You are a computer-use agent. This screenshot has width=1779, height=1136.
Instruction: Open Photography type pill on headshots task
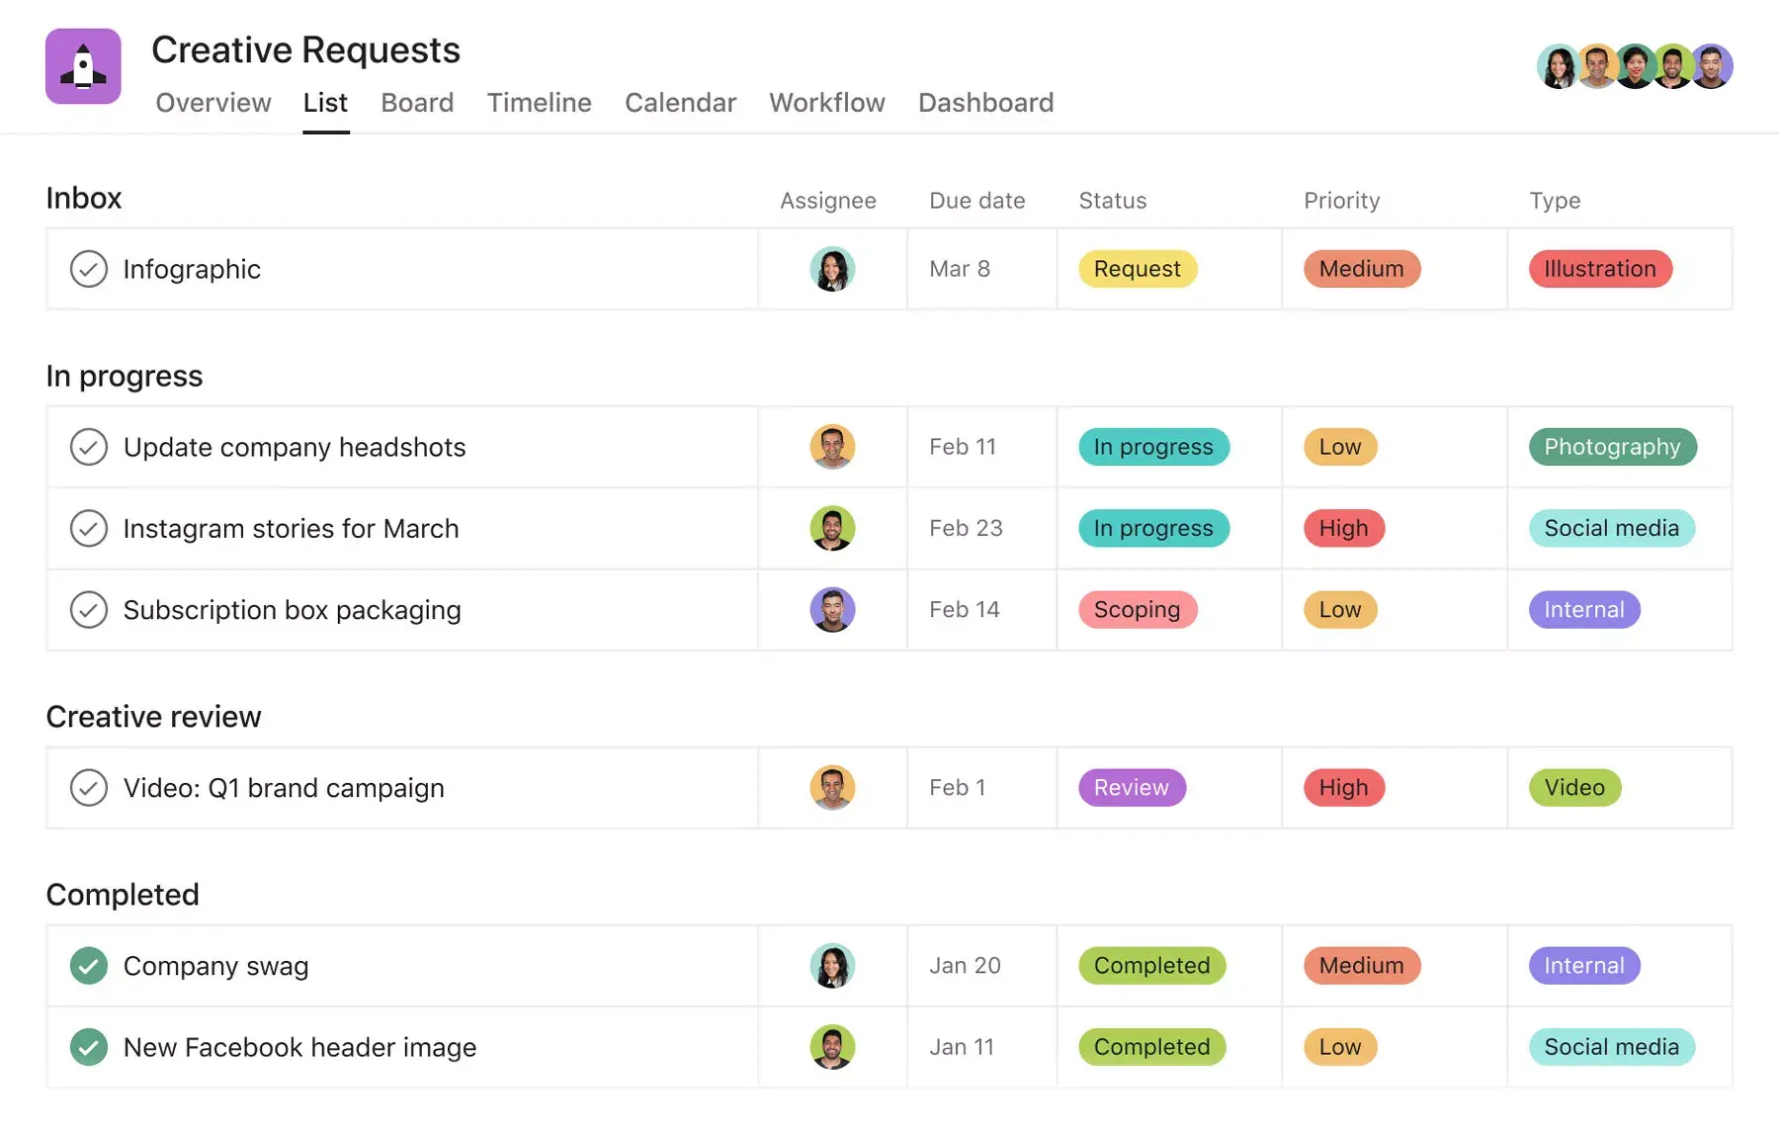pyautogui.click(x=1612, y=447)
